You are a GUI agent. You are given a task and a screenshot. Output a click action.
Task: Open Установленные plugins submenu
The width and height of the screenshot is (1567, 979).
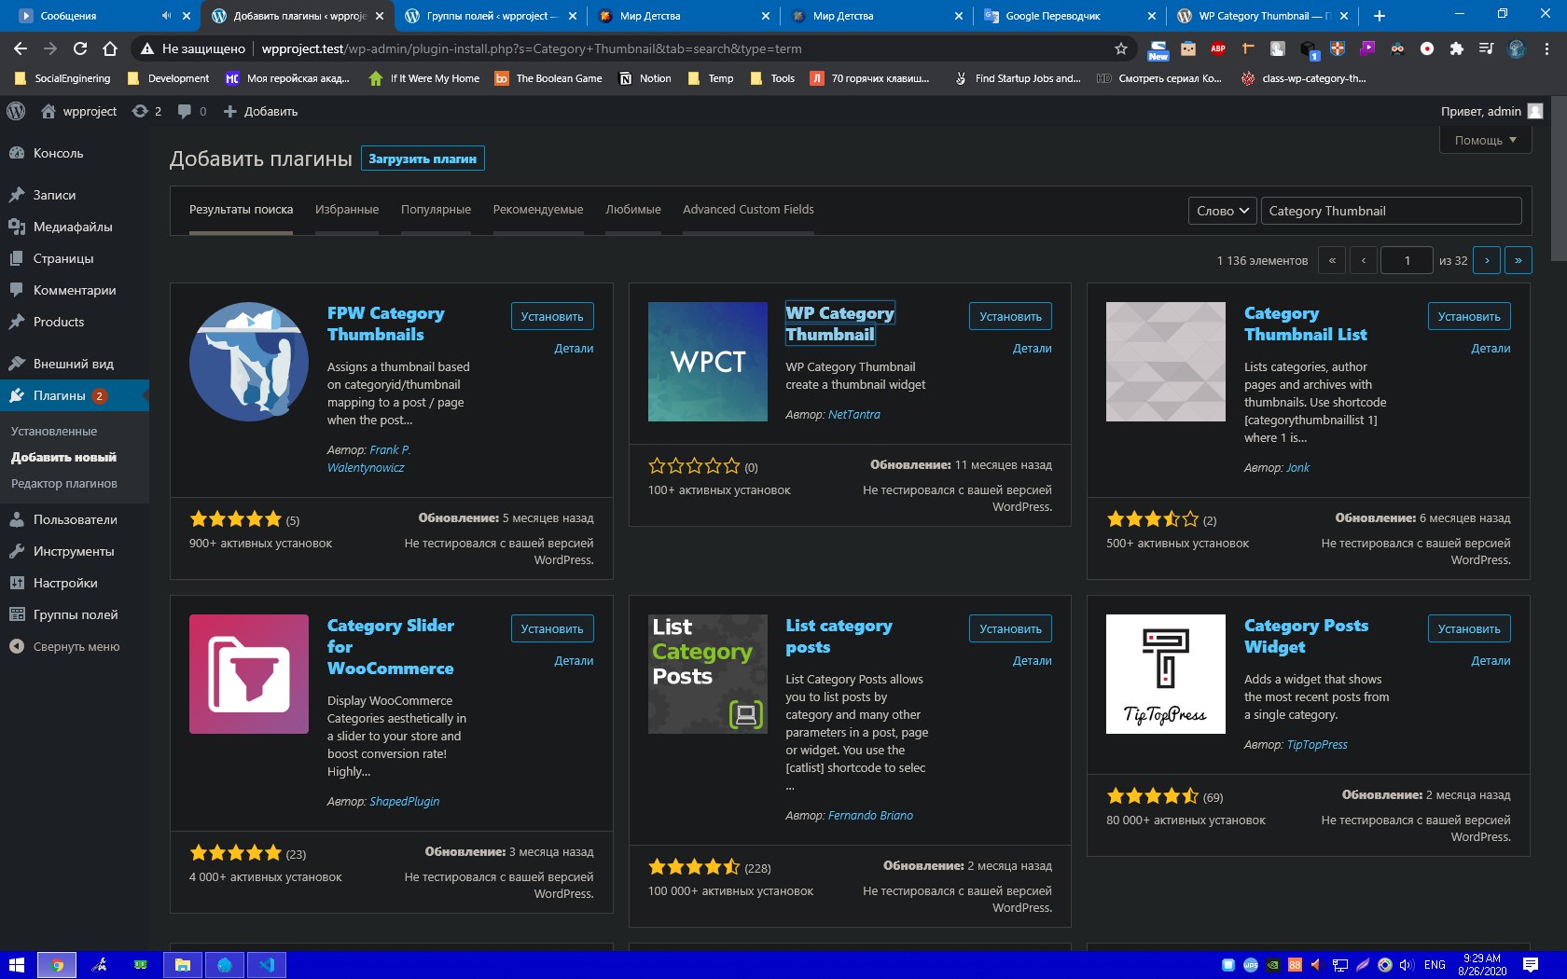[54, 431]
